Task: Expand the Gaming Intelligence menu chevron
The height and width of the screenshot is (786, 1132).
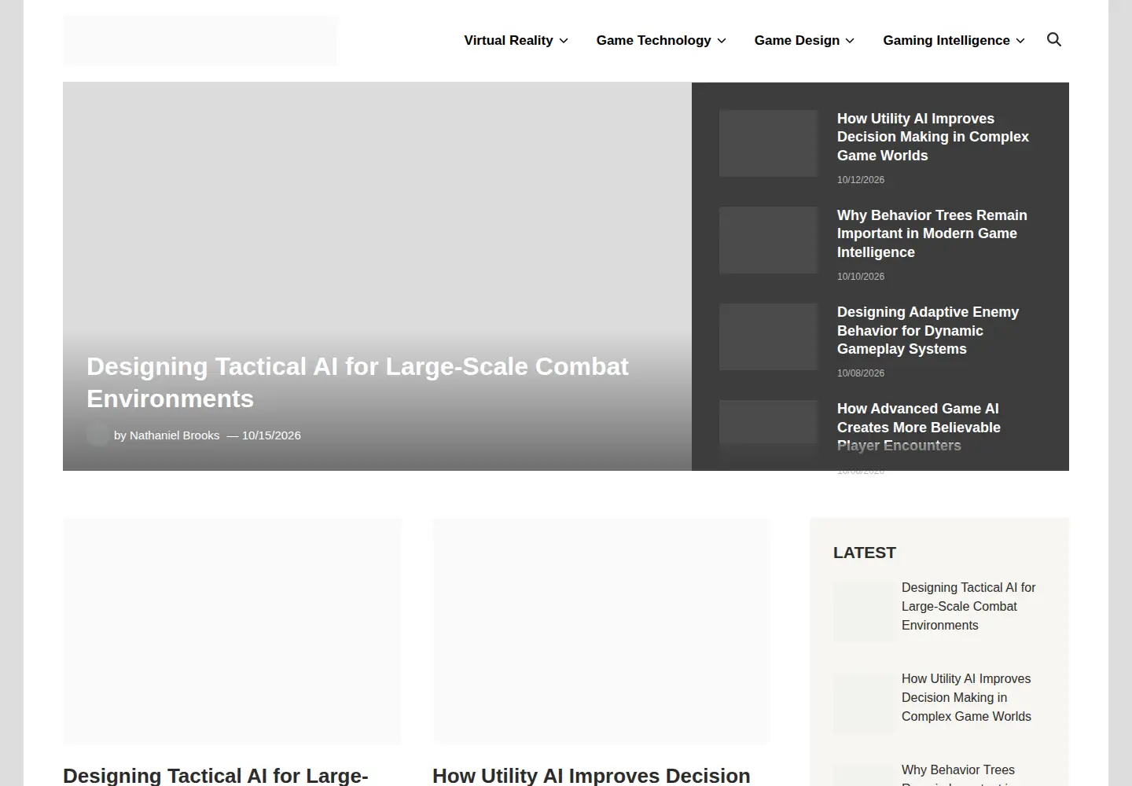Action: 1020,41
